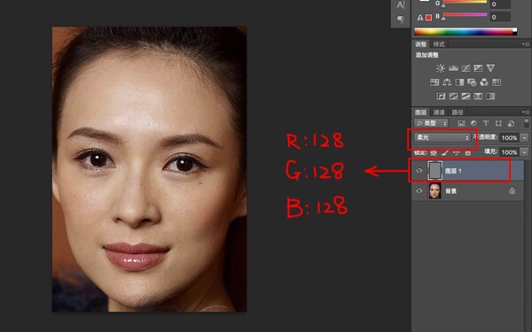Select the 图层 1 layer thumbnail
This screenshot has height=332, width=532.
click(x=435, y=170)
